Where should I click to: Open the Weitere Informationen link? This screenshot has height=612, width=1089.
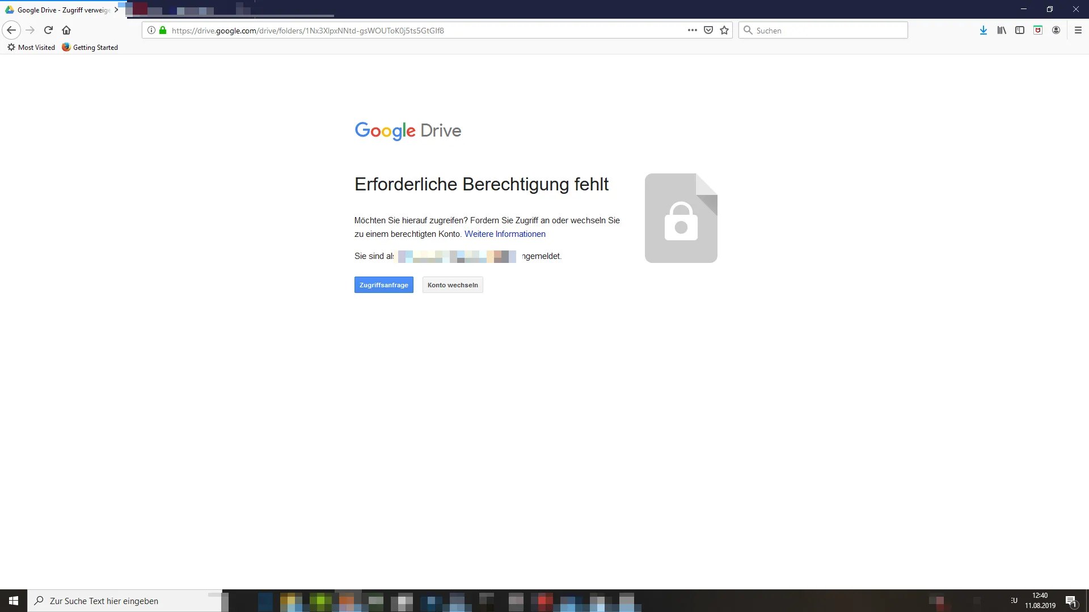[505, 234]
